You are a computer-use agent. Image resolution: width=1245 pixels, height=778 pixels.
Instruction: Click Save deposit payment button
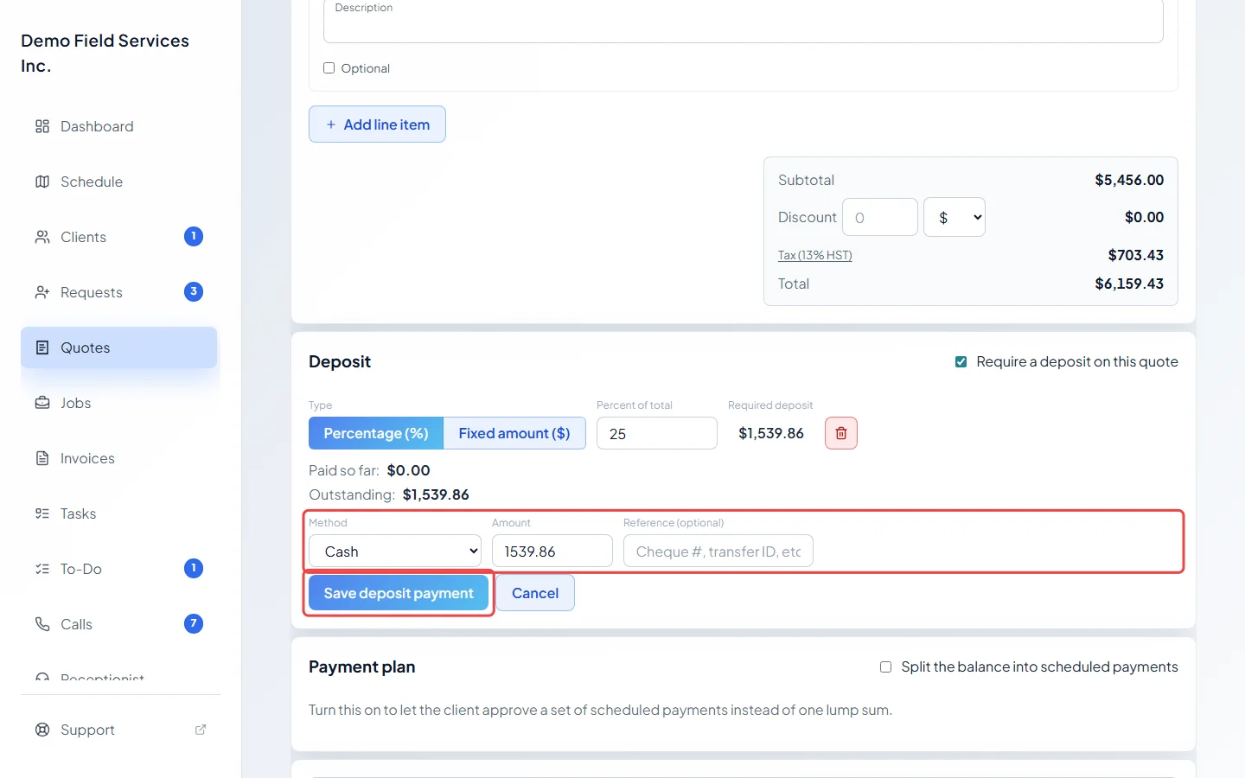(x=399, y=593)
